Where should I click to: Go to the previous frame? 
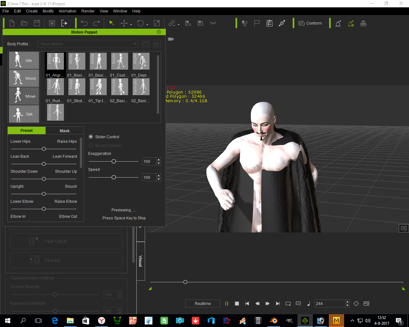[x=257, y=303]
